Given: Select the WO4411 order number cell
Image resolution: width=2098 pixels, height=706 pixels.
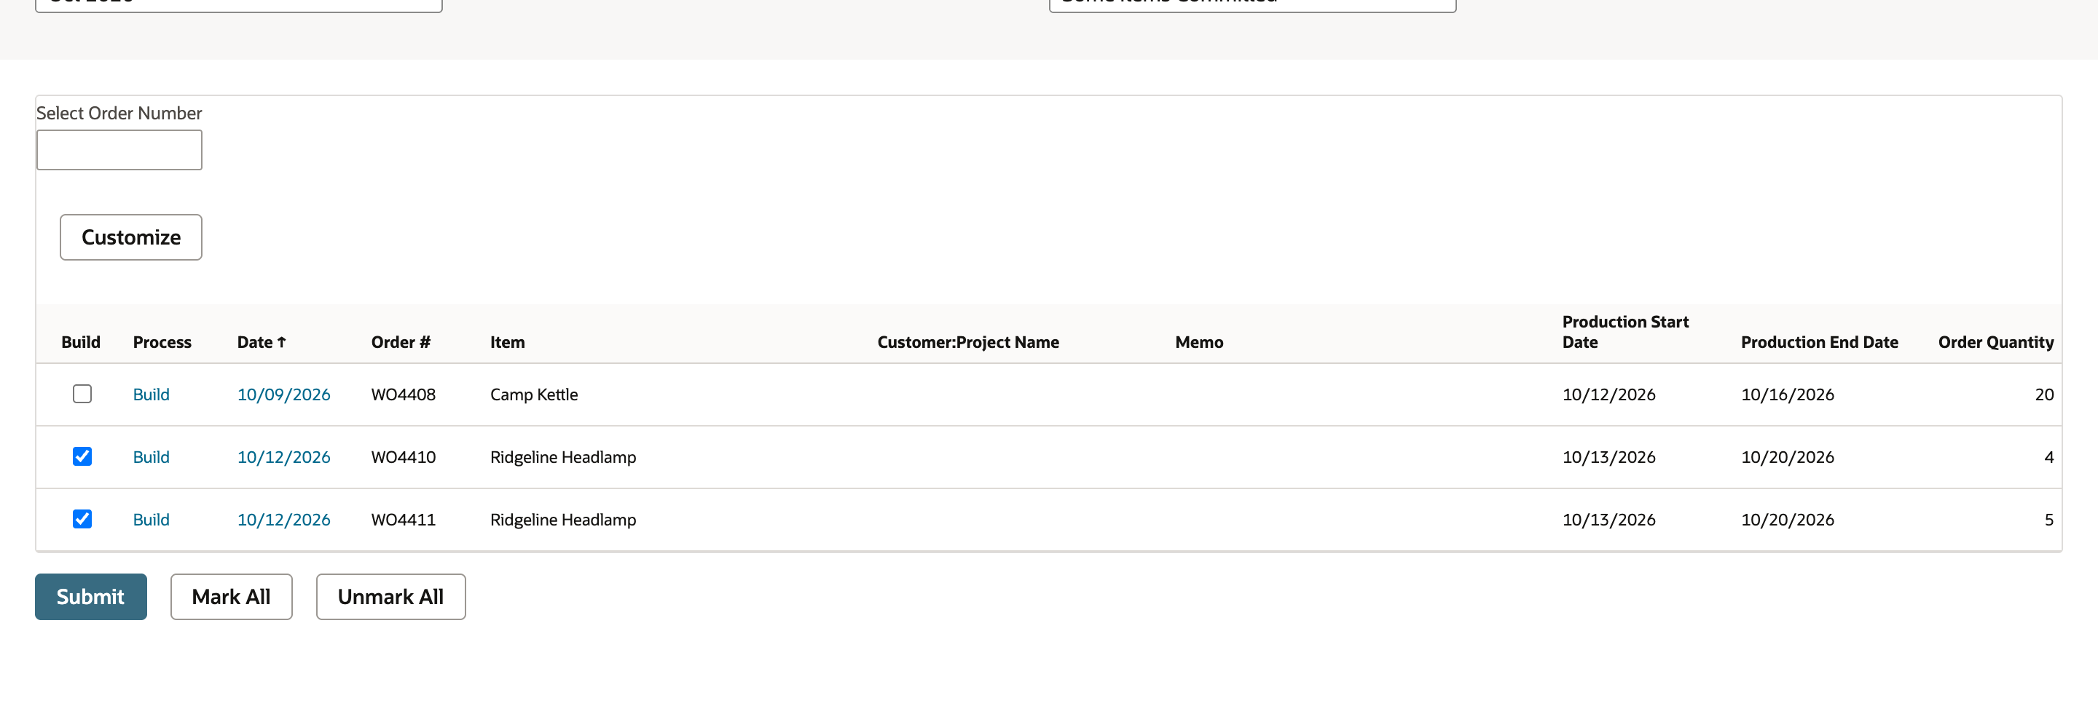Looking at the screenshot, I should 403,520.
